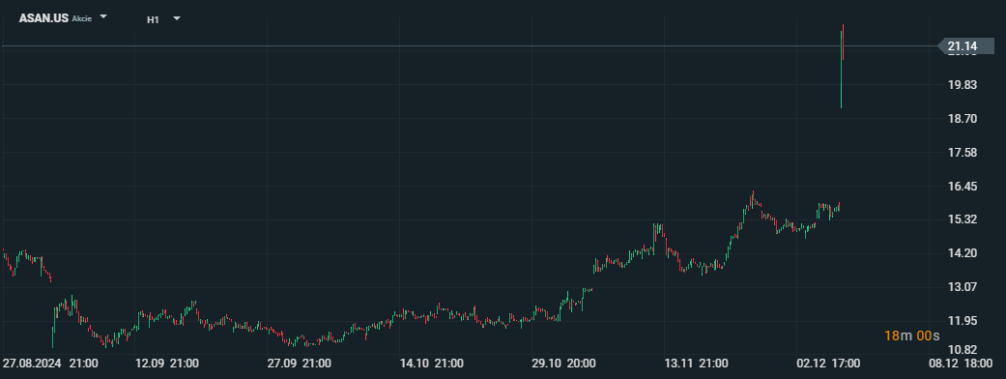Click the 14.20 price axis label
This screenshot has width=1006, height=379.
pos(962,253)
